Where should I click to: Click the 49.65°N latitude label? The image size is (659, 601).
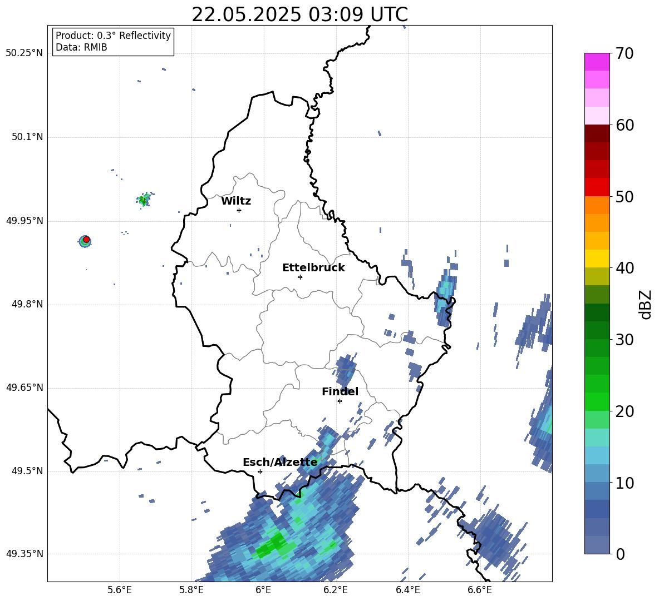[x=24, y=388]
